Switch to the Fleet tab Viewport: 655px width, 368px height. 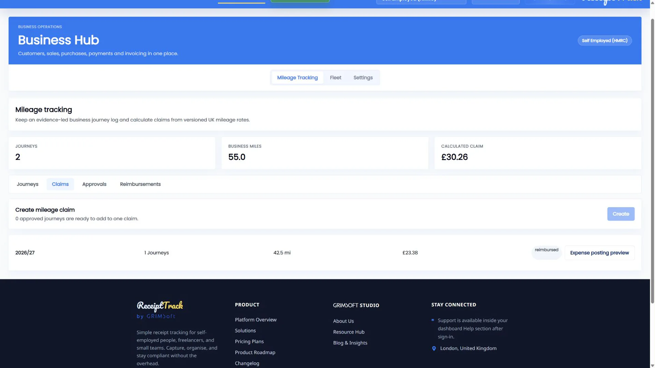tap(335, 78)
